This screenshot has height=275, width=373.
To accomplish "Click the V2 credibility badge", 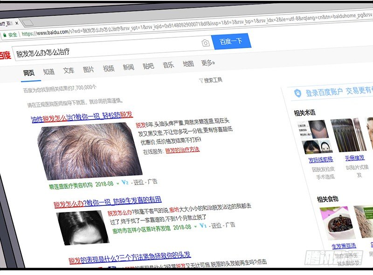I will [x=125, y=183].
